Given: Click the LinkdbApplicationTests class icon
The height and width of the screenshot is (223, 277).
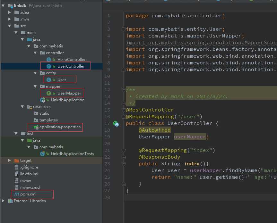Looking at the screenshot, I should point(42,154).
